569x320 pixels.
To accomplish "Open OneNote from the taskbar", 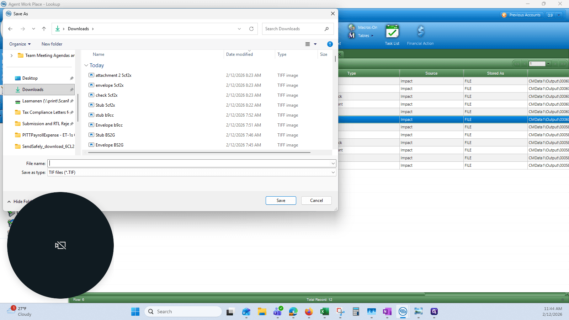I will click(387, 312).
